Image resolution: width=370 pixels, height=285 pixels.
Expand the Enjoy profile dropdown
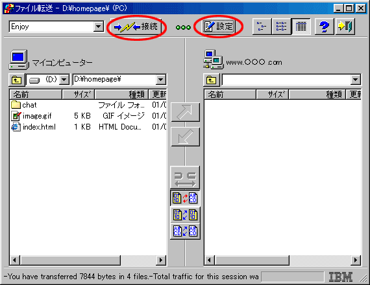[x=98, y=27]
